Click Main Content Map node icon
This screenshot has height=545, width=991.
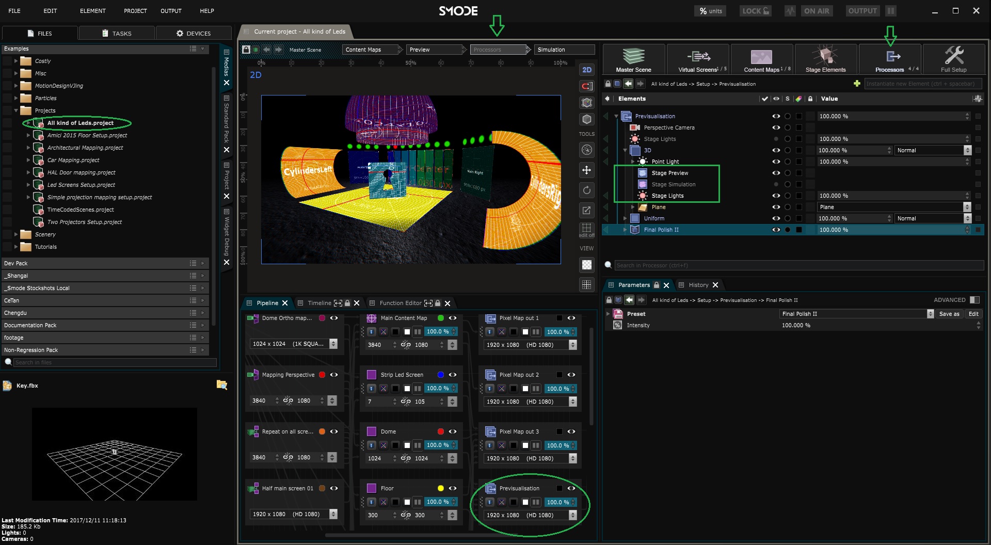coord(372,318)
